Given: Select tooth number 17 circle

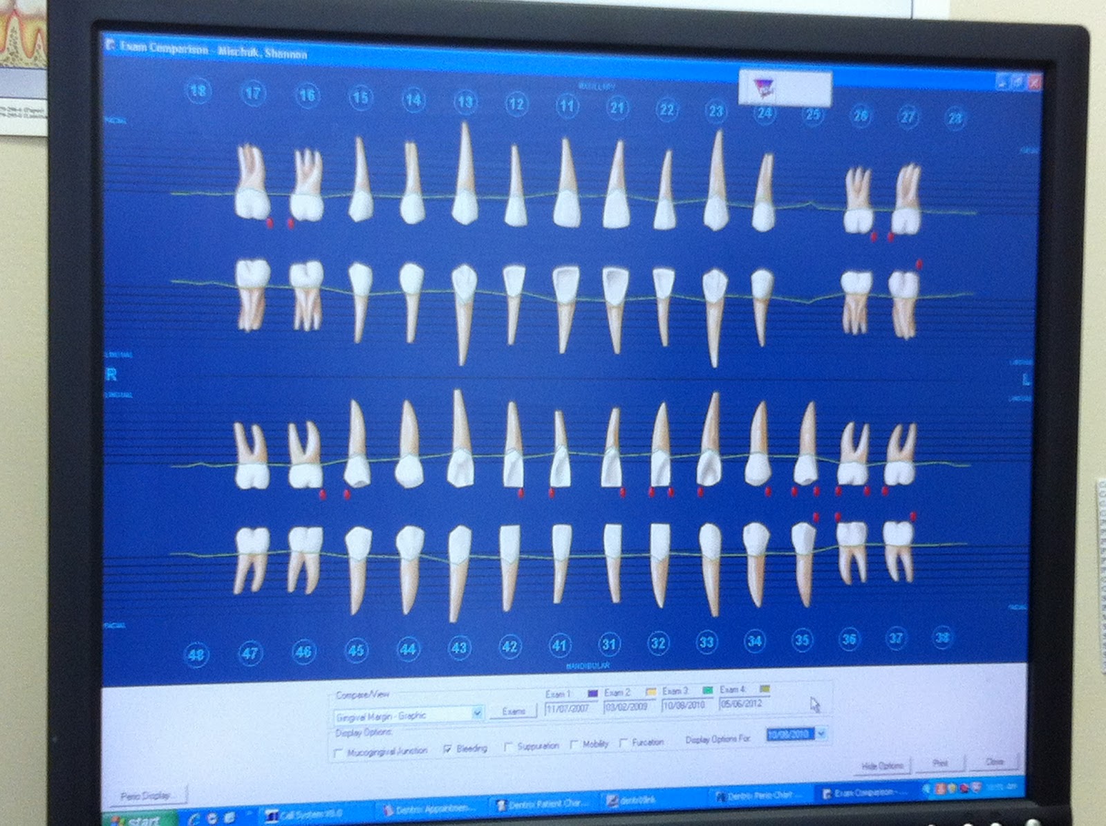Looking at the screenshot, I should pos(254,93).
